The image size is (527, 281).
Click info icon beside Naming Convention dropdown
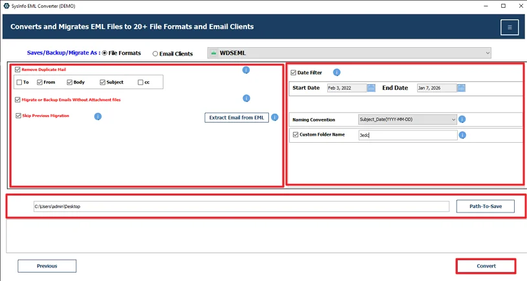click(462, 119)
